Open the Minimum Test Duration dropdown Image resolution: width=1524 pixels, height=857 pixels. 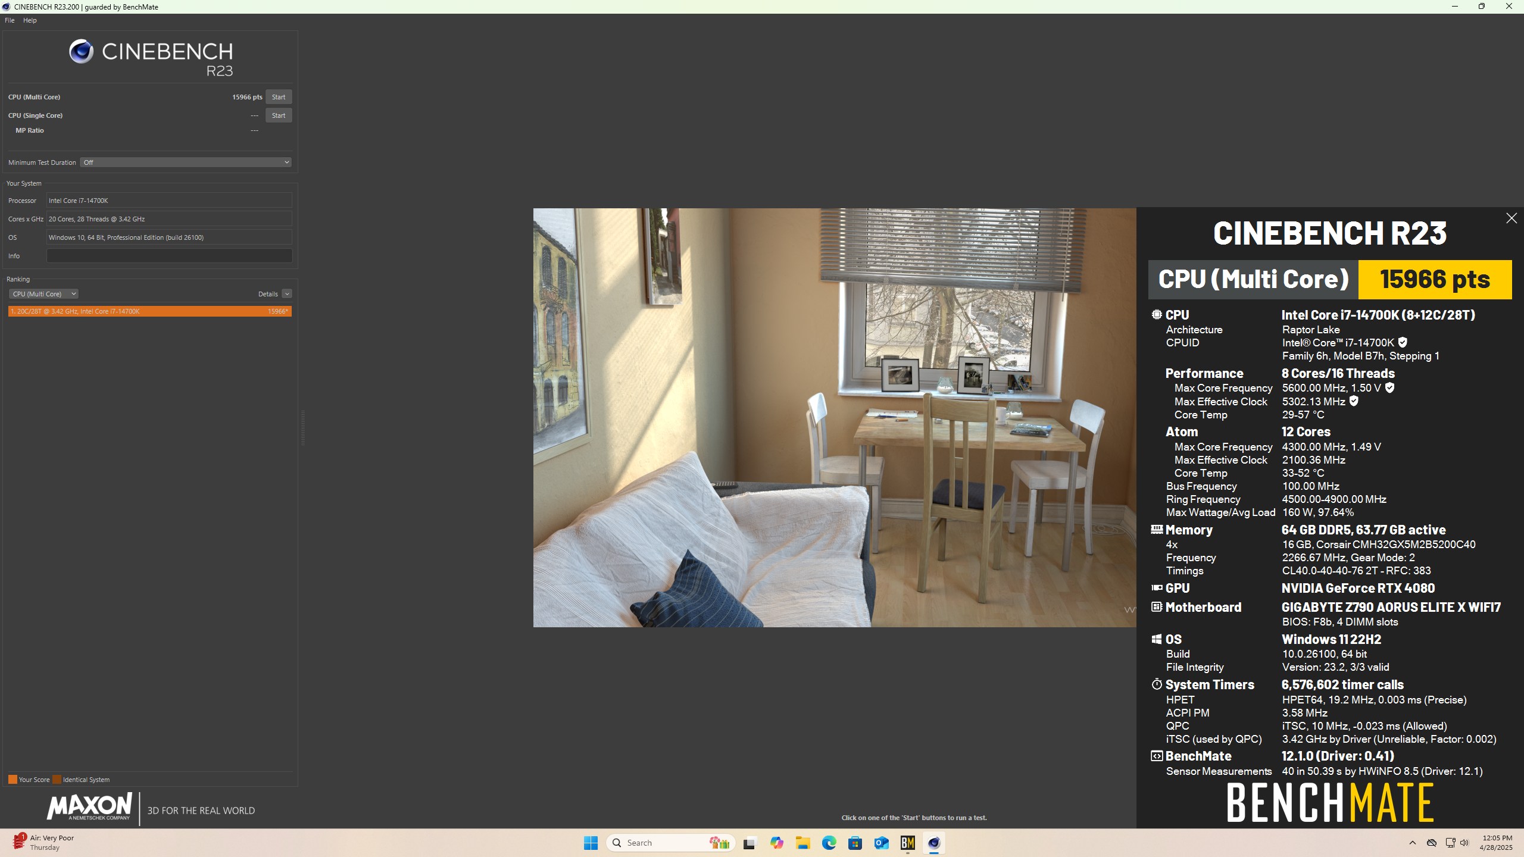tap(186, 162)
